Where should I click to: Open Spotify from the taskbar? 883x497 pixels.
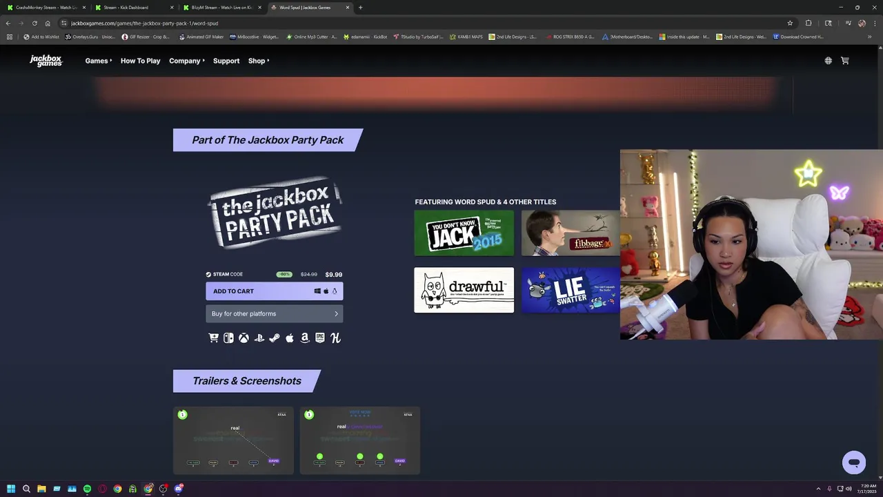click(87, 489)
